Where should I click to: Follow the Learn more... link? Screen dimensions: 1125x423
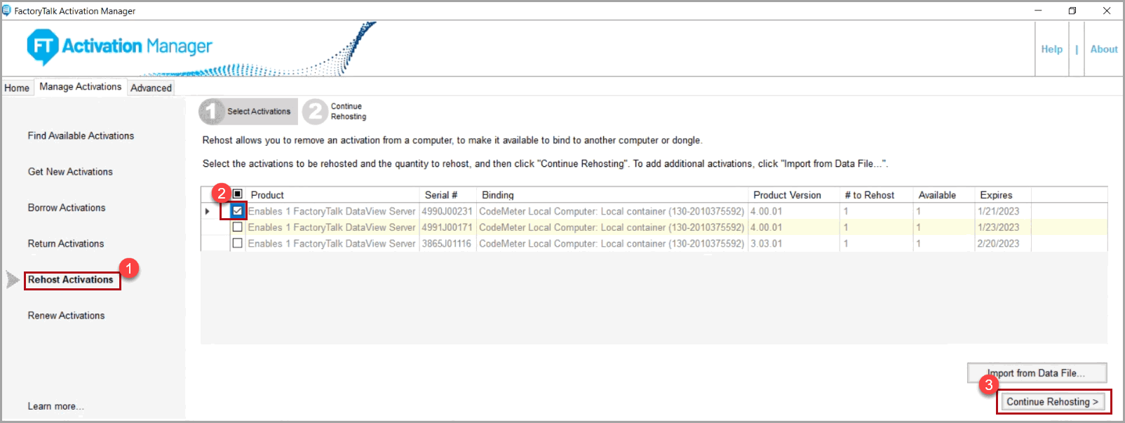(x=55, y=406)
